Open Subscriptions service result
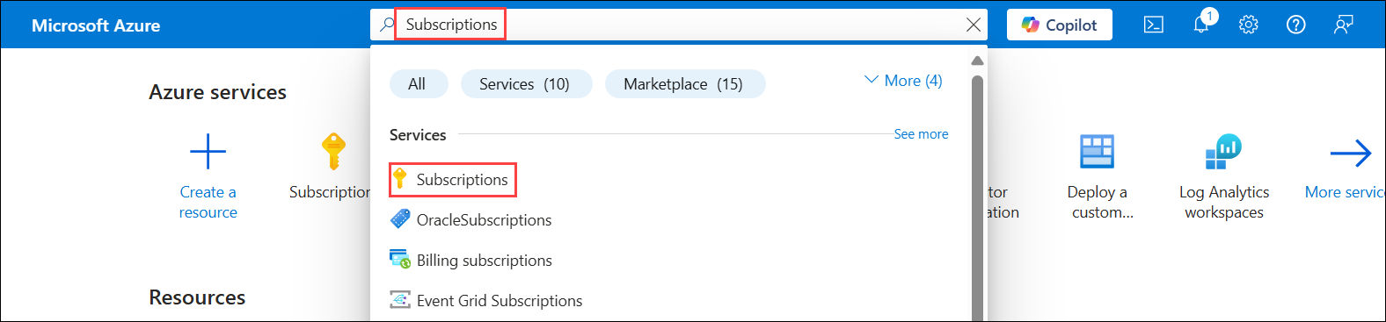 pyautogui.click(x=453, y=180)
